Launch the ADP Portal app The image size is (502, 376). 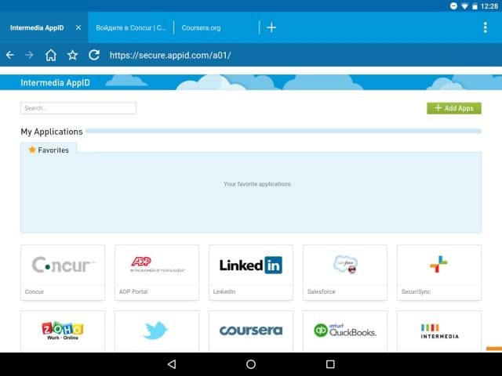(157, 272)
